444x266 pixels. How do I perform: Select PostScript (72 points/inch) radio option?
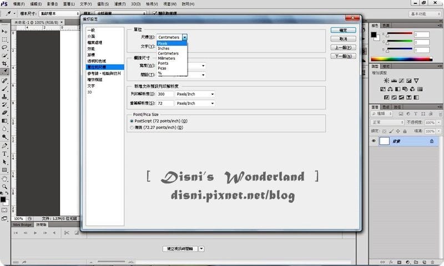132,121
